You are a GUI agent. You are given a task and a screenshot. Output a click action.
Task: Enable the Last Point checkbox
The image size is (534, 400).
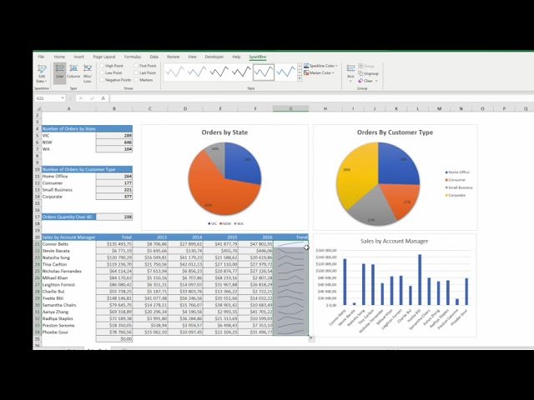point(136,72)
